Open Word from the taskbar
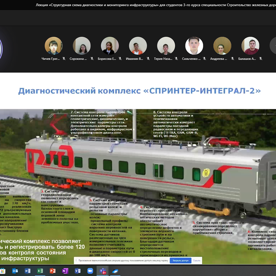The width and height of the screenshot is (276, 276). pyautogui.click(x=27, y=271)
